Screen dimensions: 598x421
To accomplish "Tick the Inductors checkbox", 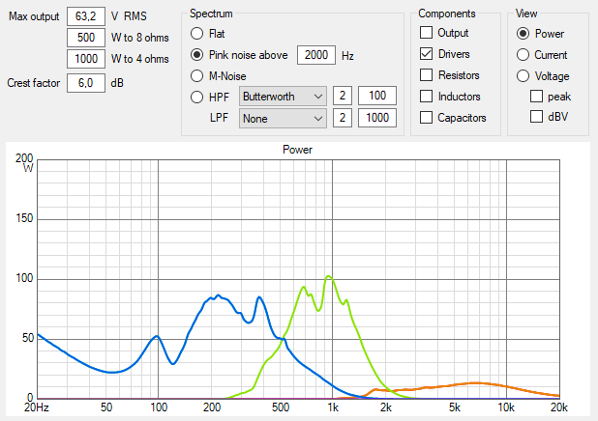I will [426, 97].
